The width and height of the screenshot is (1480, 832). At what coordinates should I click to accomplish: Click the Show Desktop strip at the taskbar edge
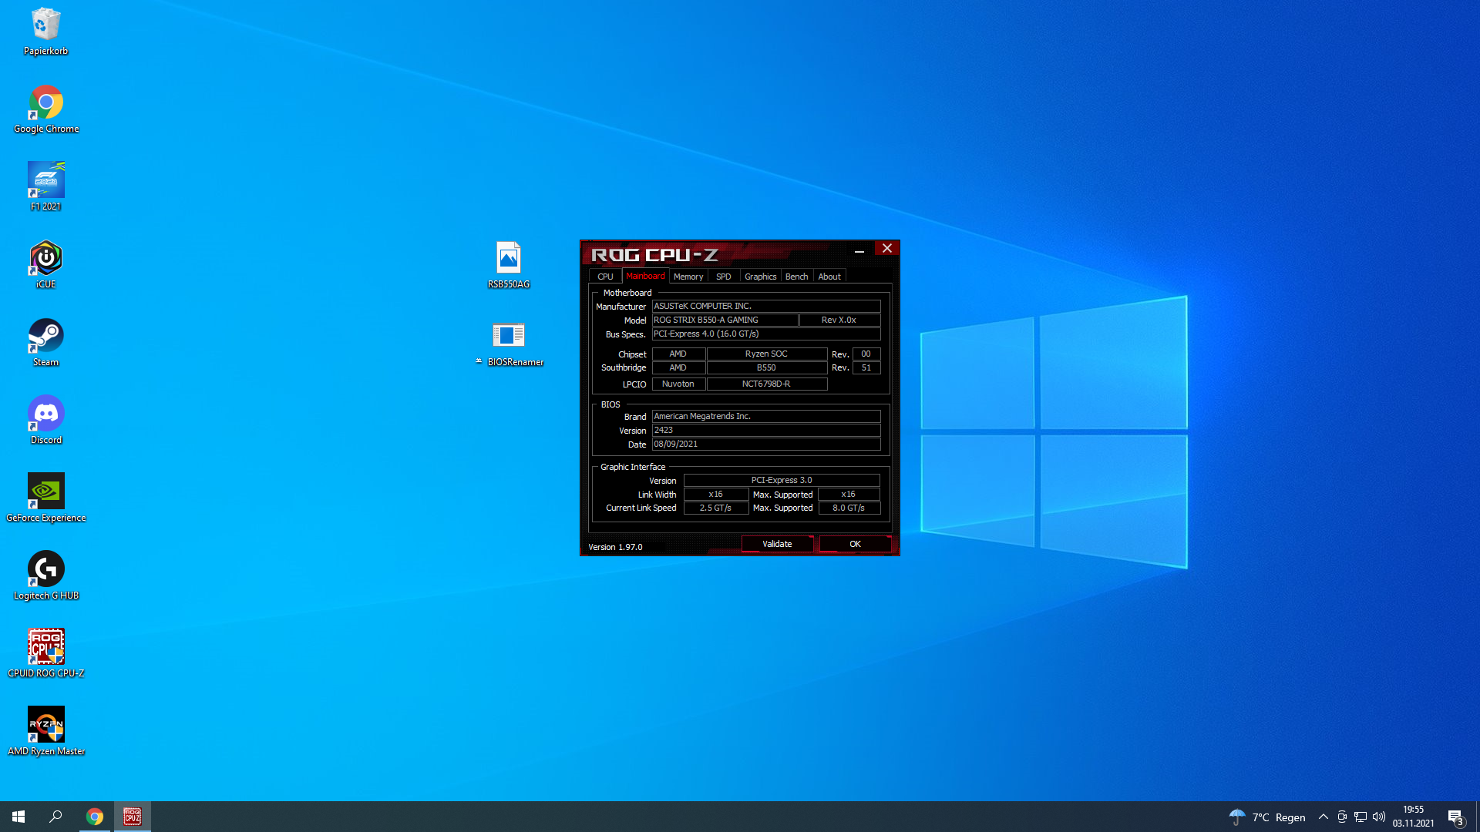[1478, 817]
